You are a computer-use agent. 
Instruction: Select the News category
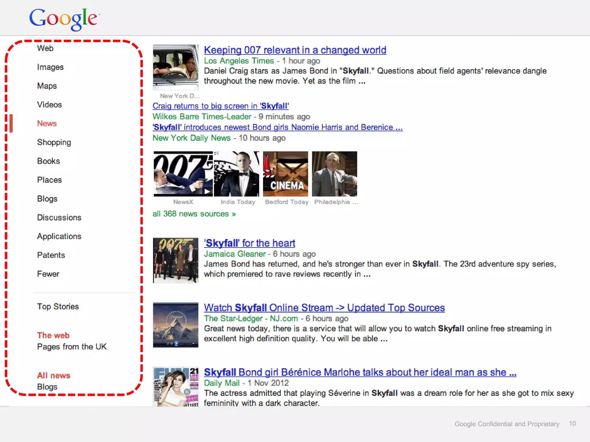coord(47,123)
